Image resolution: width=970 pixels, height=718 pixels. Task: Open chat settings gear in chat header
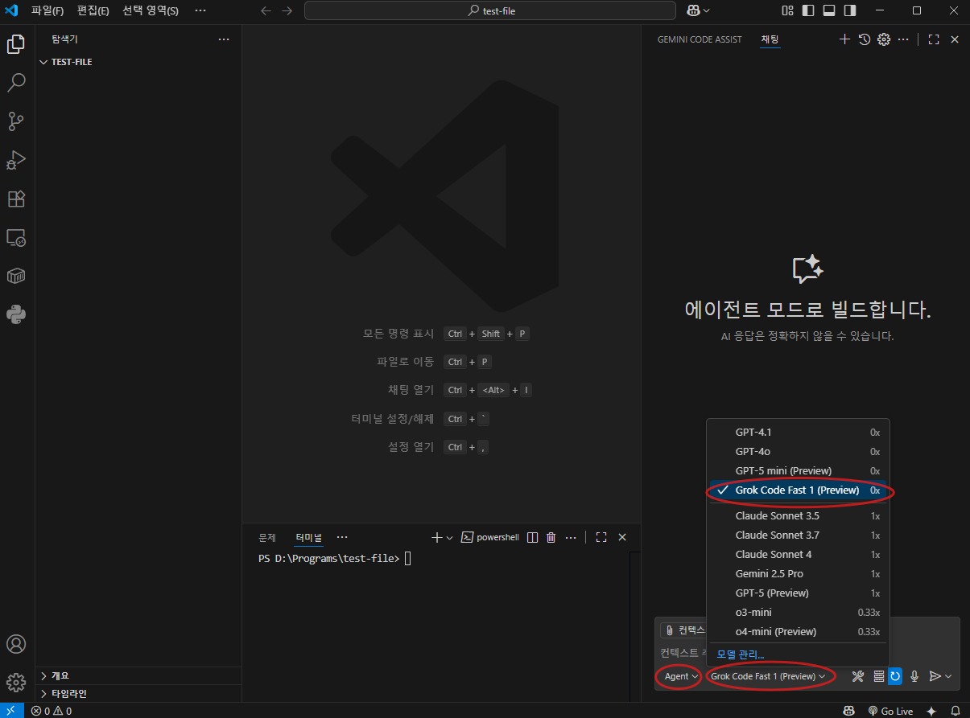point(884,39)
